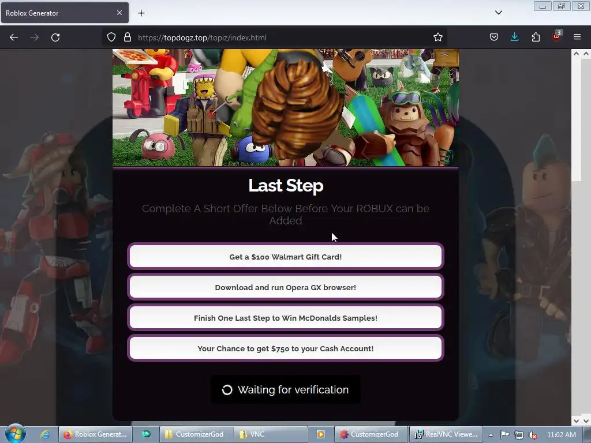Viewport: 591px width, 443px height.
Task: Click the page scrollbar up arrow
Action: 576,54
